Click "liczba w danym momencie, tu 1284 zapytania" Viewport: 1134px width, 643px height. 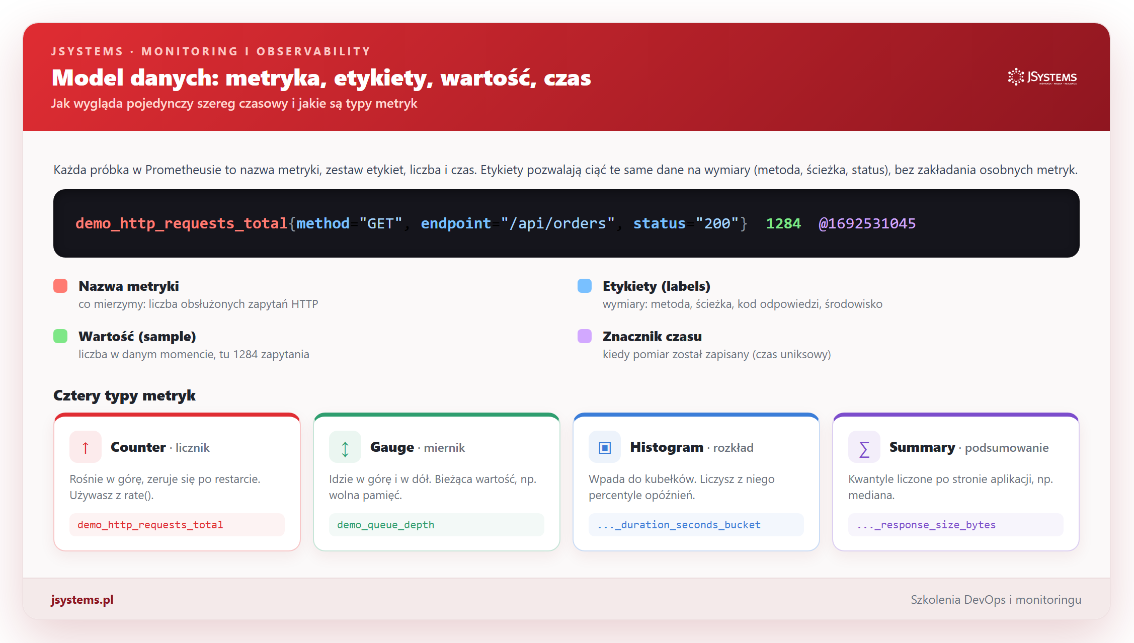pos(194,354)
